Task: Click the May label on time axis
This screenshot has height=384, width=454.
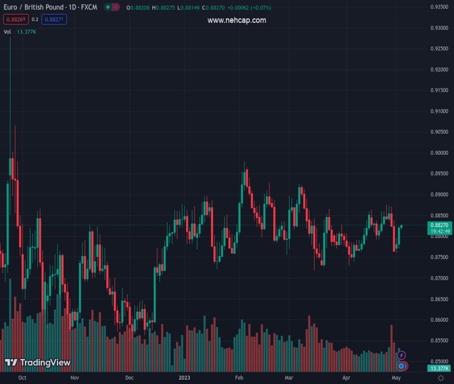Action: [396, 378]
